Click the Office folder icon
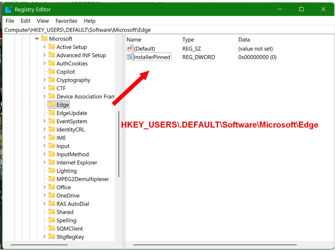Viewport: 335px width, 251px height. click(52, 187)
